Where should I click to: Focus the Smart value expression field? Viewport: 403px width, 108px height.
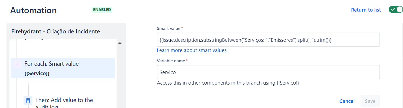[268, 40]
